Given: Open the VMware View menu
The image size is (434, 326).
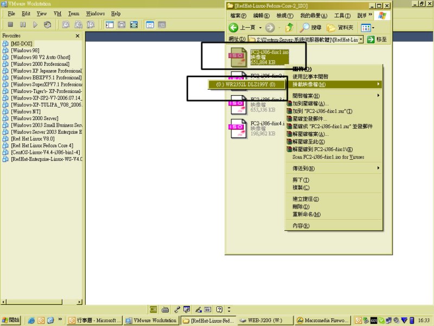Looking at the screenshot, I should (x=42, y=14).
